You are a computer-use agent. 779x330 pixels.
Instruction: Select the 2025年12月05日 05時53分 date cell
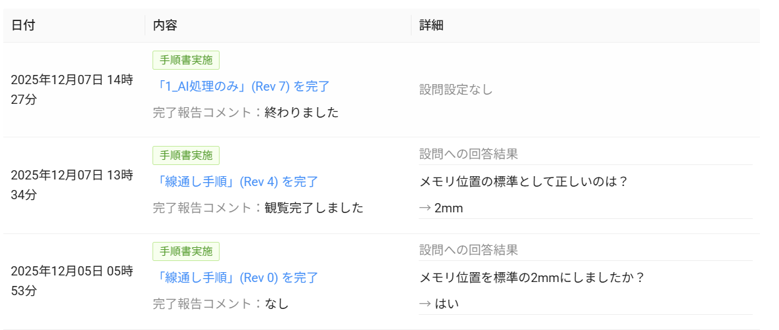coord(72,281)
